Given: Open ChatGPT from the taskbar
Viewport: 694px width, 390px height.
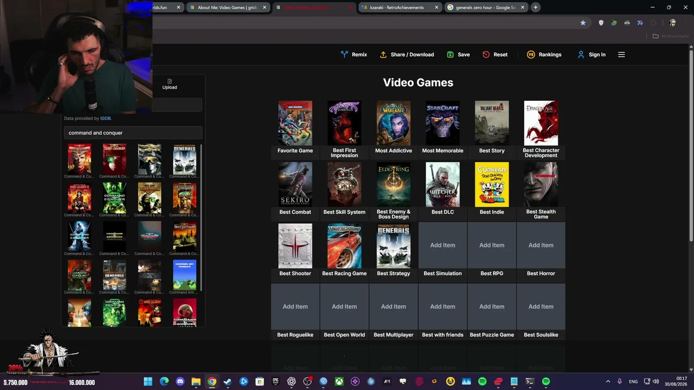Looking at the screenshot, I should [x=292, y=382].
